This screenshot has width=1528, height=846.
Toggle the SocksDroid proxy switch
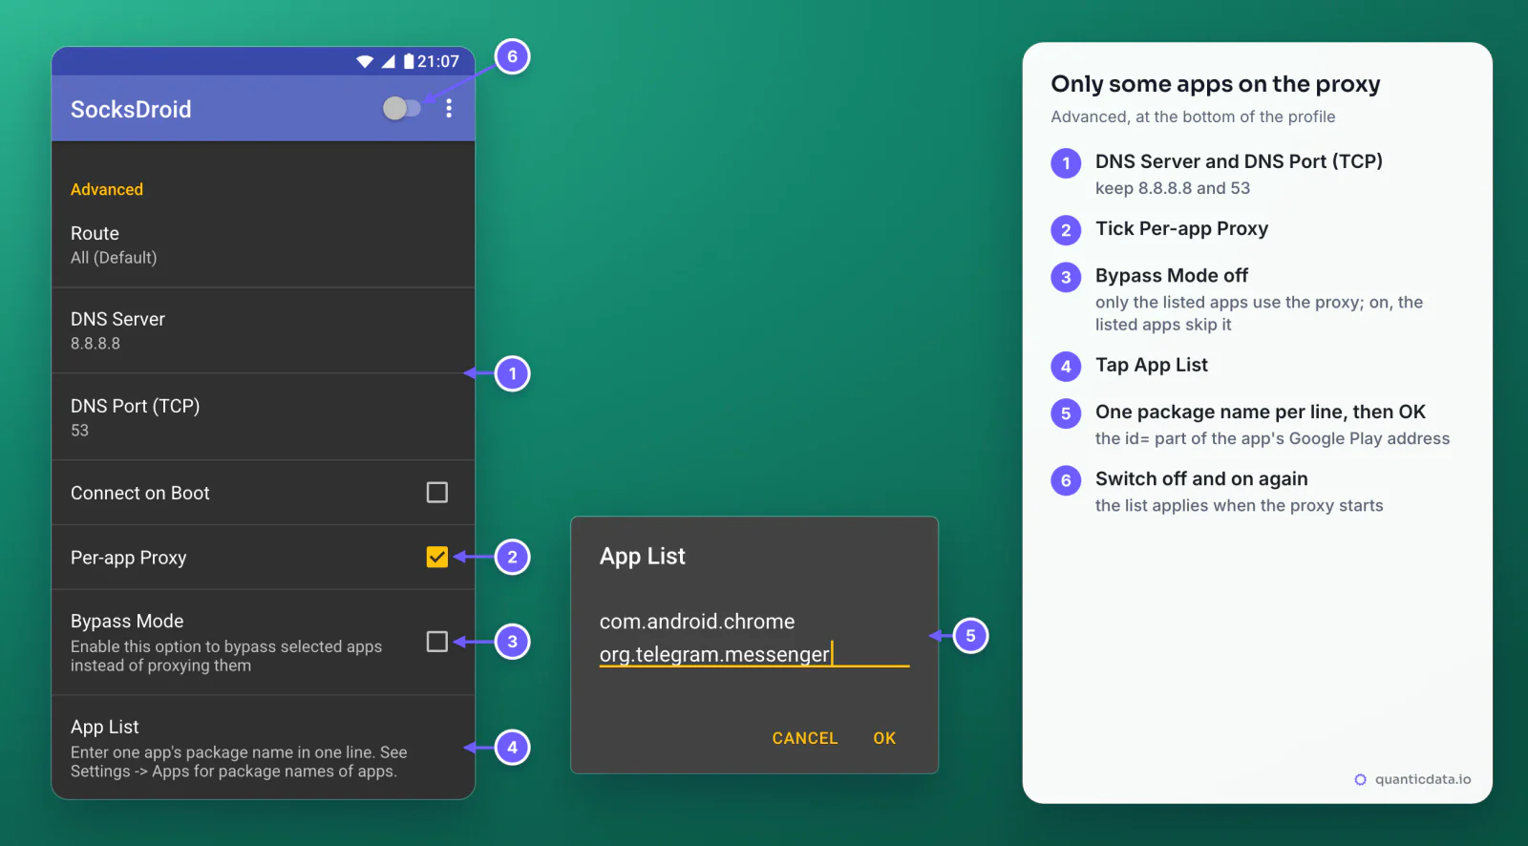[401, 109]
